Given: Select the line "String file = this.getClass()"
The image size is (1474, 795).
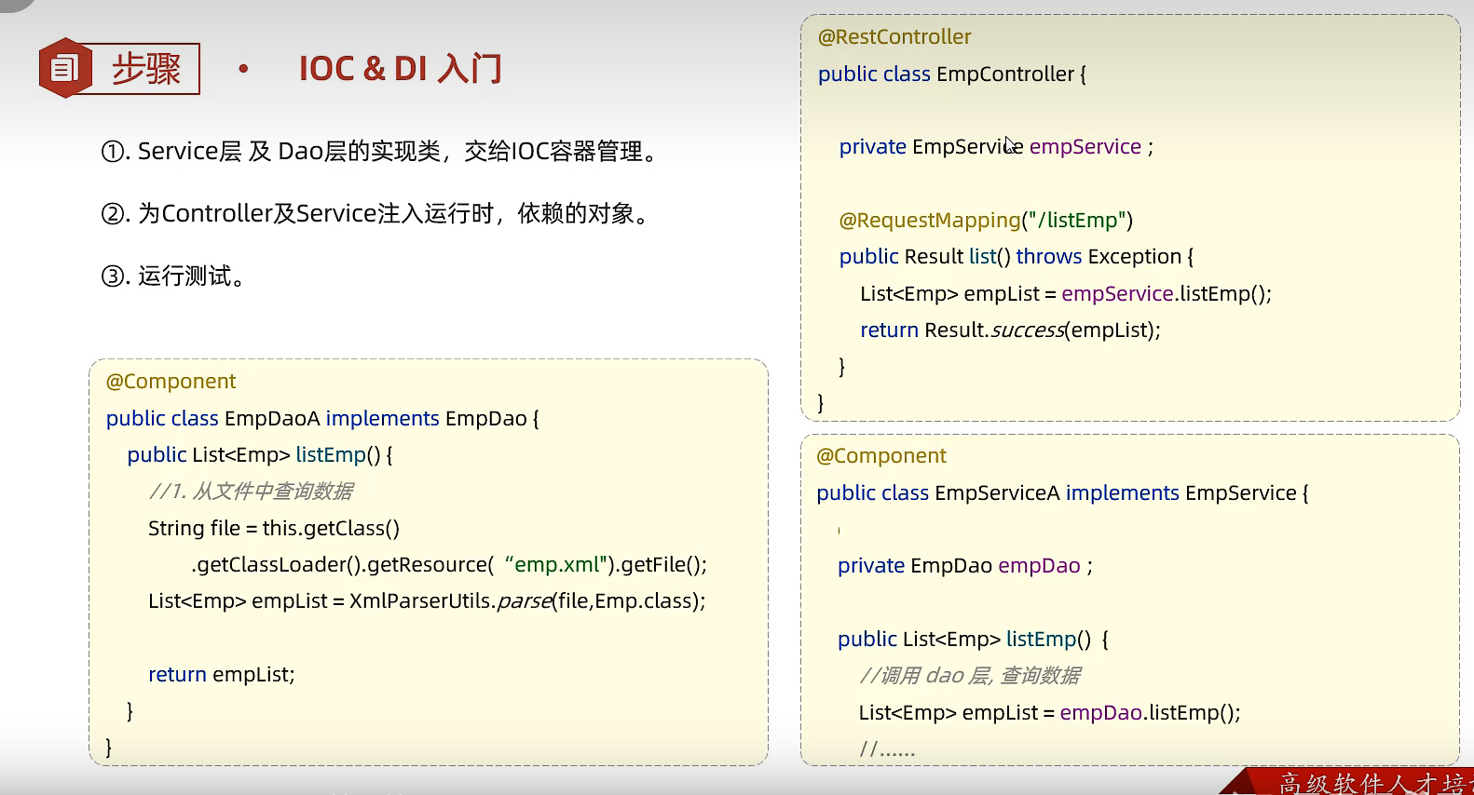Looking at the screenshot, I should click(x=274, y=529).
